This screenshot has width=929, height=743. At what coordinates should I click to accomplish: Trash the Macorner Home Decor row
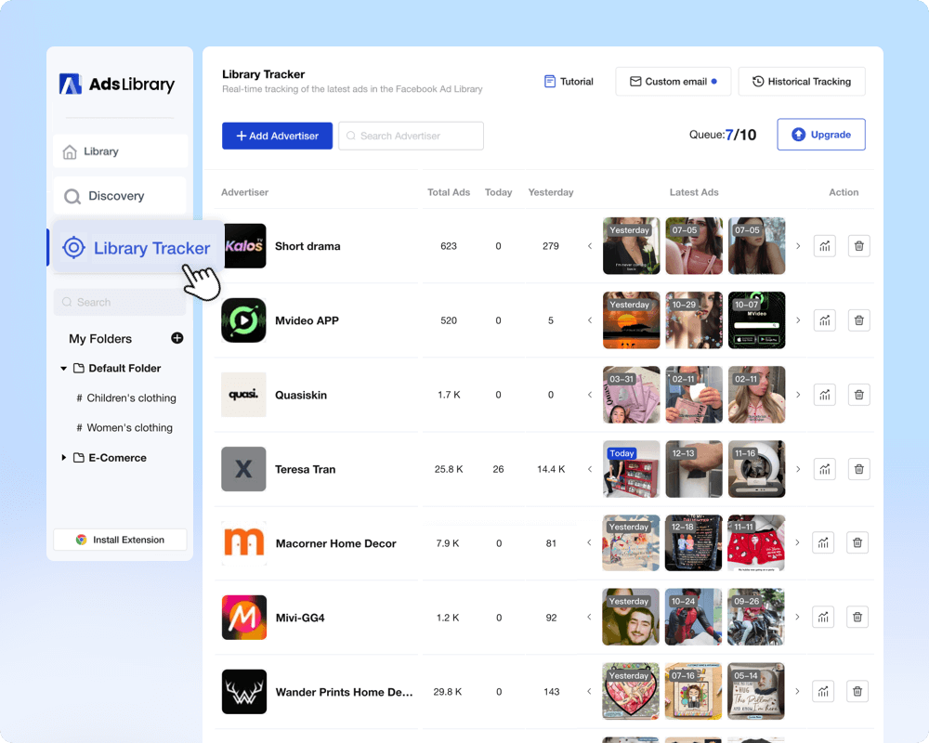pos(857,542)
